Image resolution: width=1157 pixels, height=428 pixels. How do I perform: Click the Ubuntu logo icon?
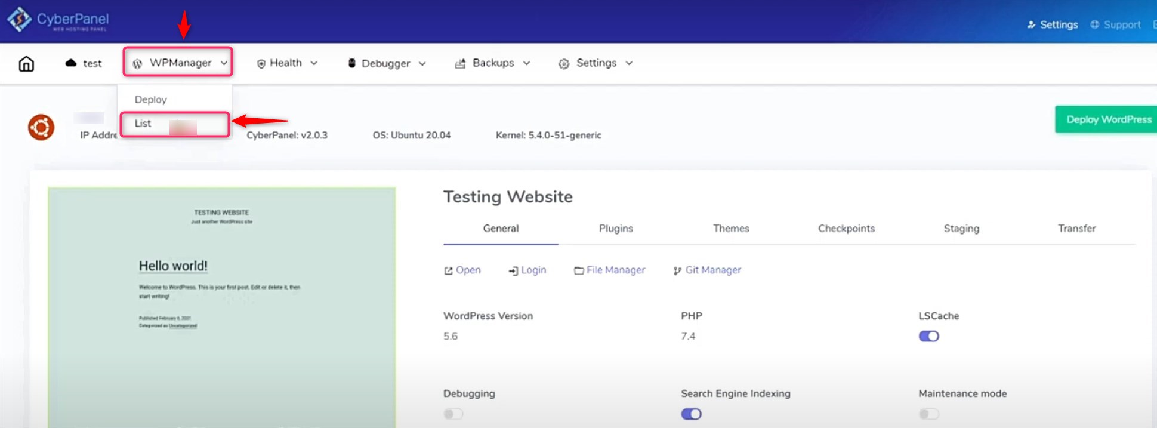[41, 127]
